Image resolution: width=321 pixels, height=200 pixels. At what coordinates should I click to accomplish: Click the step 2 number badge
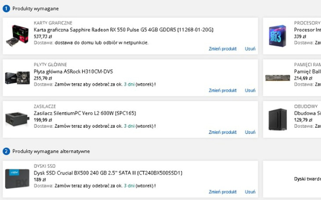pos(6,151)
